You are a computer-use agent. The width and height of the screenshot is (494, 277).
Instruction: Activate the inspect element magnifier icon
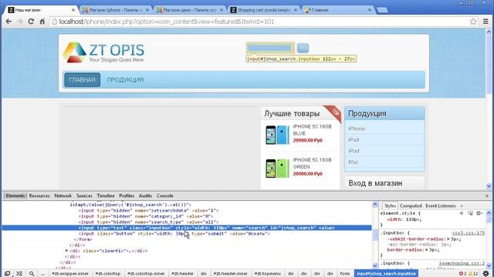(32, 274)
